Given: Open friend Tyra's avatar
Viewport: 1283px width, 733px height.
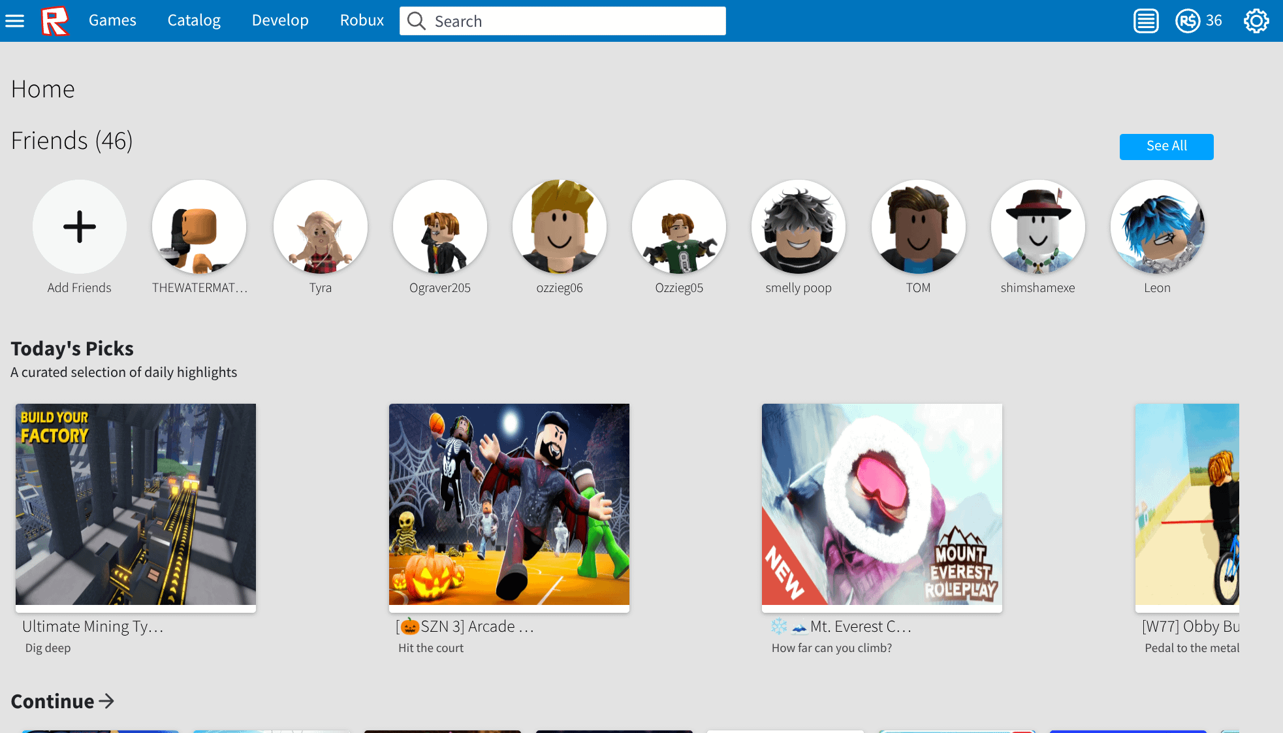Looking at the screenshot, I should pos(321,227).
